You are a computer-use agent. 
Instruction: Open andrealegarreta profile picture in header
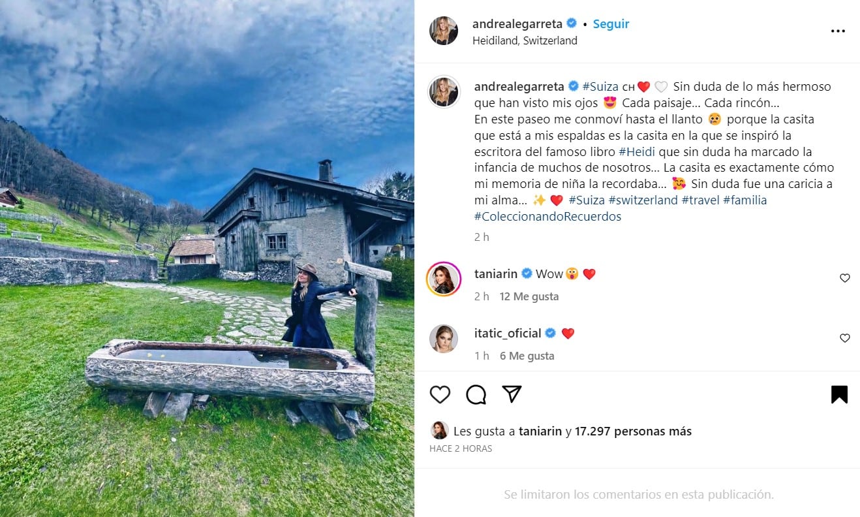[x=444, y=31]
